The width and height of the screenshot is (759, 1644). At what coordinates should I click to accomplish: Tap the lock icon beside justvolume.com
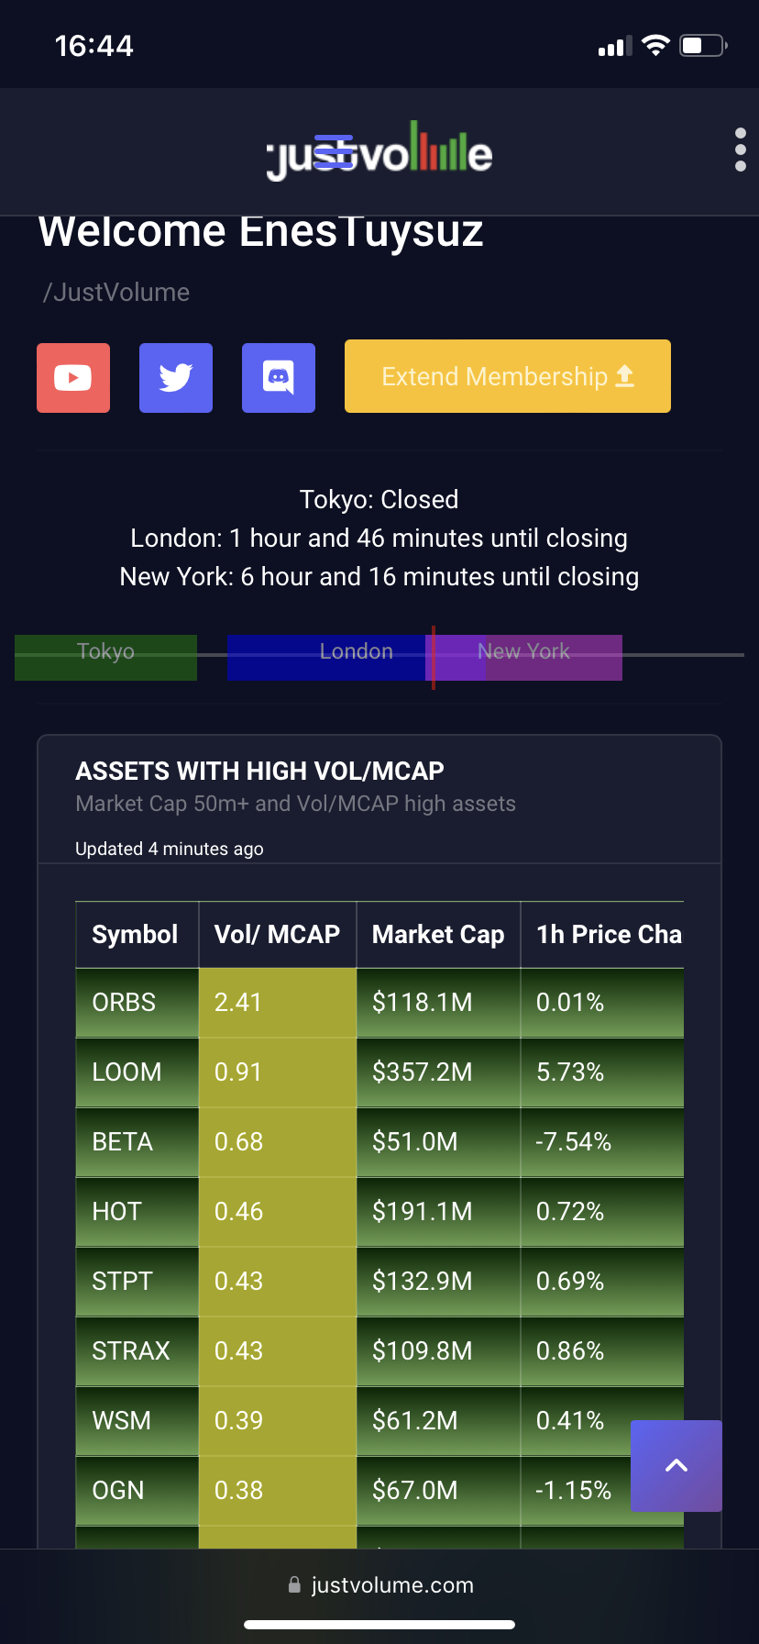(294, 1585)
